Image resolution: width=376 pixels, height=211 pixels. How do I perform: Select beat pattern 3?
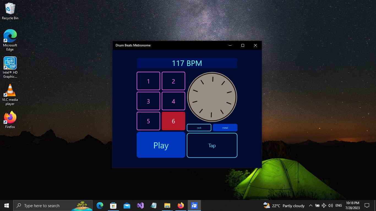[148, 101]
